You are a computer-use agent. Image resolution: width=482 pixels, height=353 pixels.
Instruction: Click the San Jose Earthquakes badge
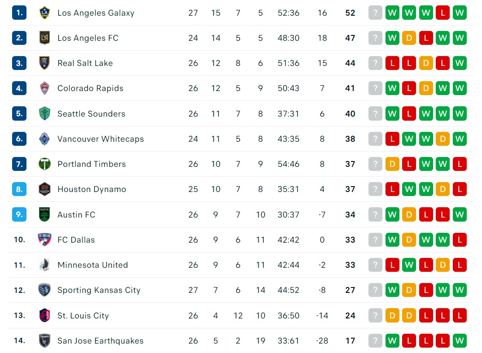tap(44, 340)
